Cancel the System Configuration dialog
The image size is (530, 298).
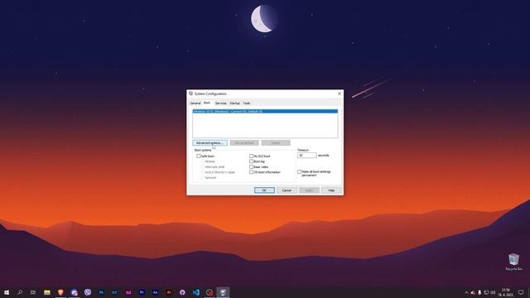pos(287,190)
